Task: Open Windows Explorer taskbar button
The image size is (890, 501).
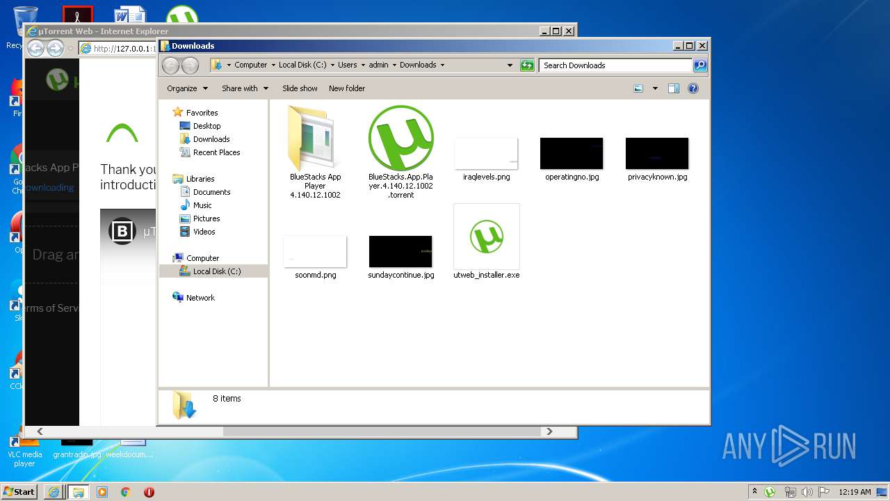Action: (x=78, y=491)
